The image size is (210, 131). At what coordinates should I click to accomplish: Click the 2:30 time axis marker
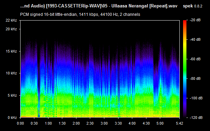click(90, 123)
